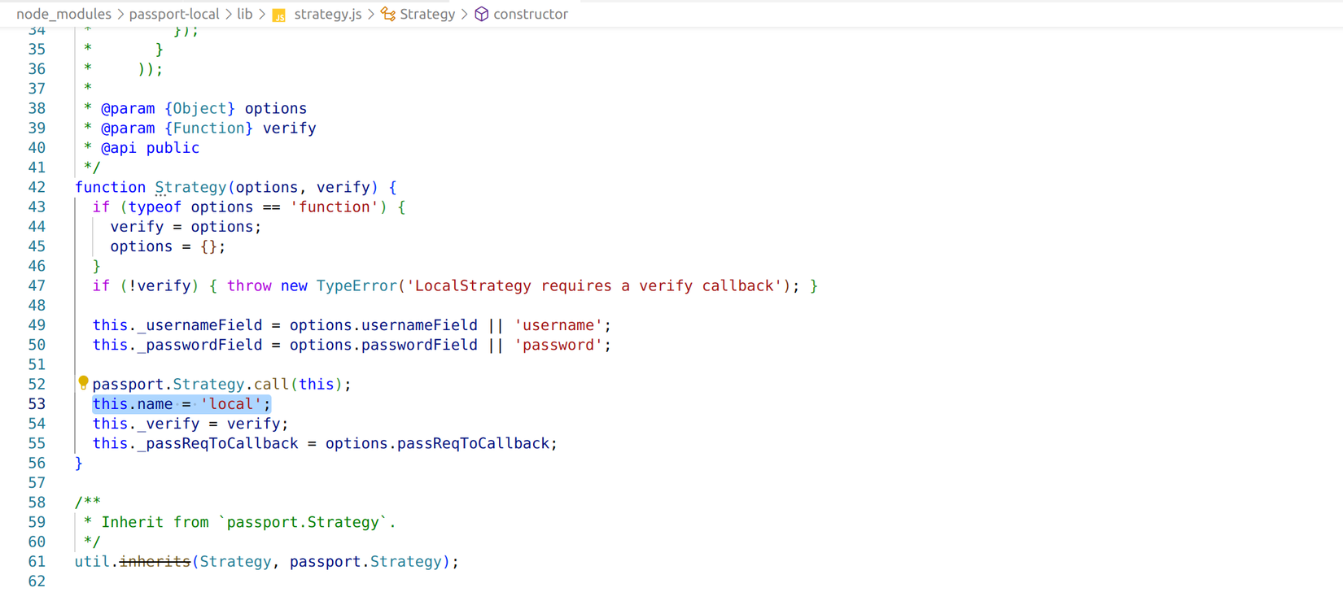Click the struck-through inherits method on line 61
Viewport: 1343px width, 592px height.
click(x=155, y=562)
